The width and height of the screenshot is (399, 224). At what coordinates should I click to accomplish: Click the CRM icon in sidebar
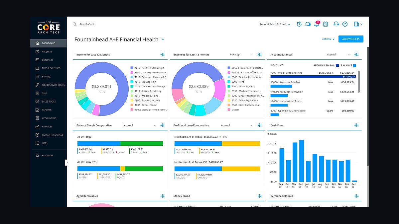point(37,93)
